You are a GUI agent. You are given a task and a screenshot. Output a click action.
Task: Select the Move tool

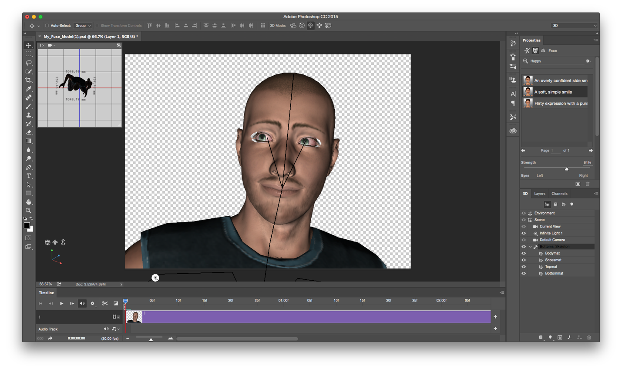(29, 45)
